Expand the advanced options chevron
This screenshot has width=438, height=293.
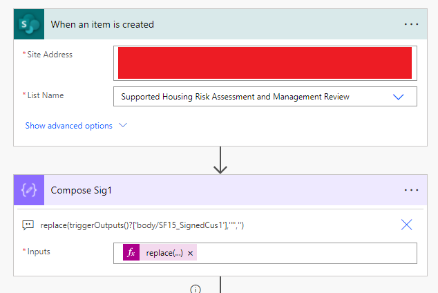[123, 125]
